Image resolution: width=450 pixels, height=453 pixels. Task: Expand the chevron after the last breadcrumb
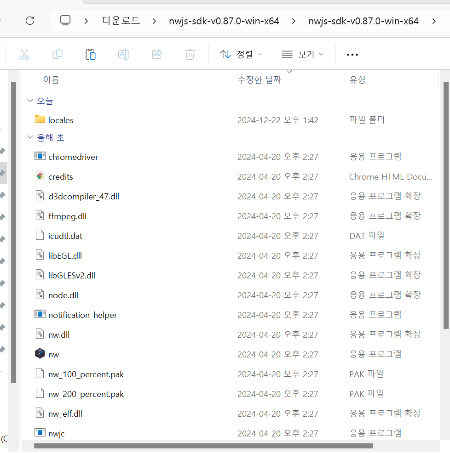point(434,21)
